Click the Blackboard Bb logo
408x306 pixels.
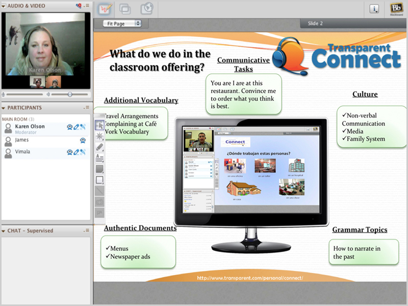tap(396, 9)
